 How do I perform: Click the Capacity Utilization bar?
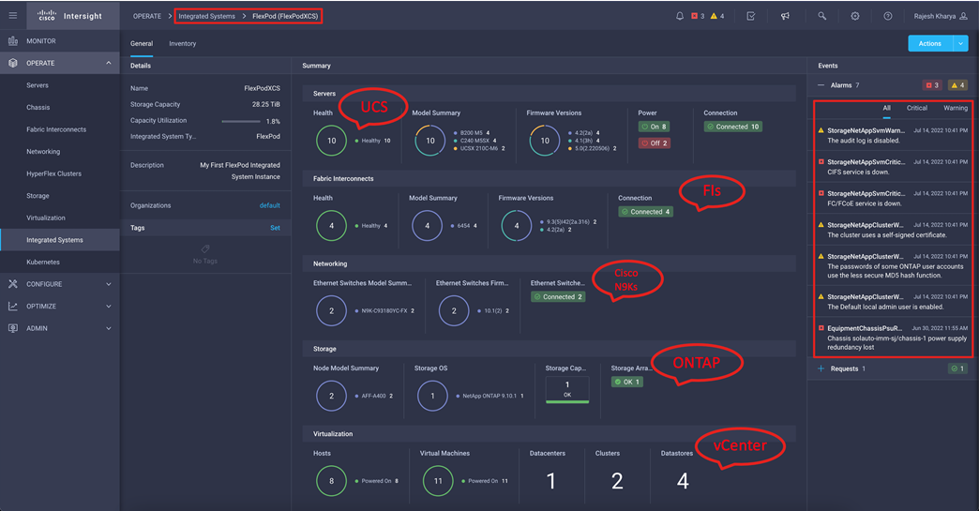[x=241, y=121]
